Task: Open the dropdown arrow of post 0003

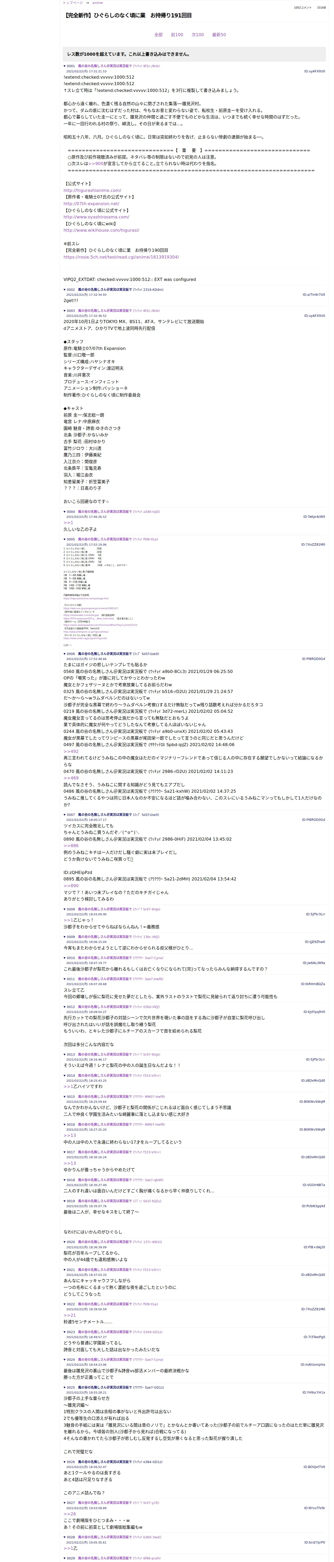Action: (x=65, y=311)
